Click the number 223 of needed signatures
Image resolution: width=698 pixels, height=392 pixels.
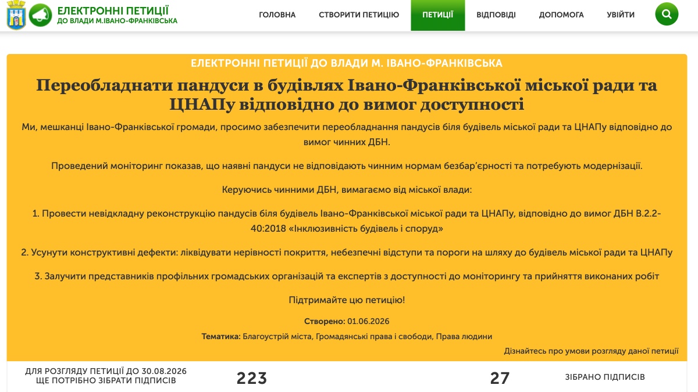pos(251,378)
